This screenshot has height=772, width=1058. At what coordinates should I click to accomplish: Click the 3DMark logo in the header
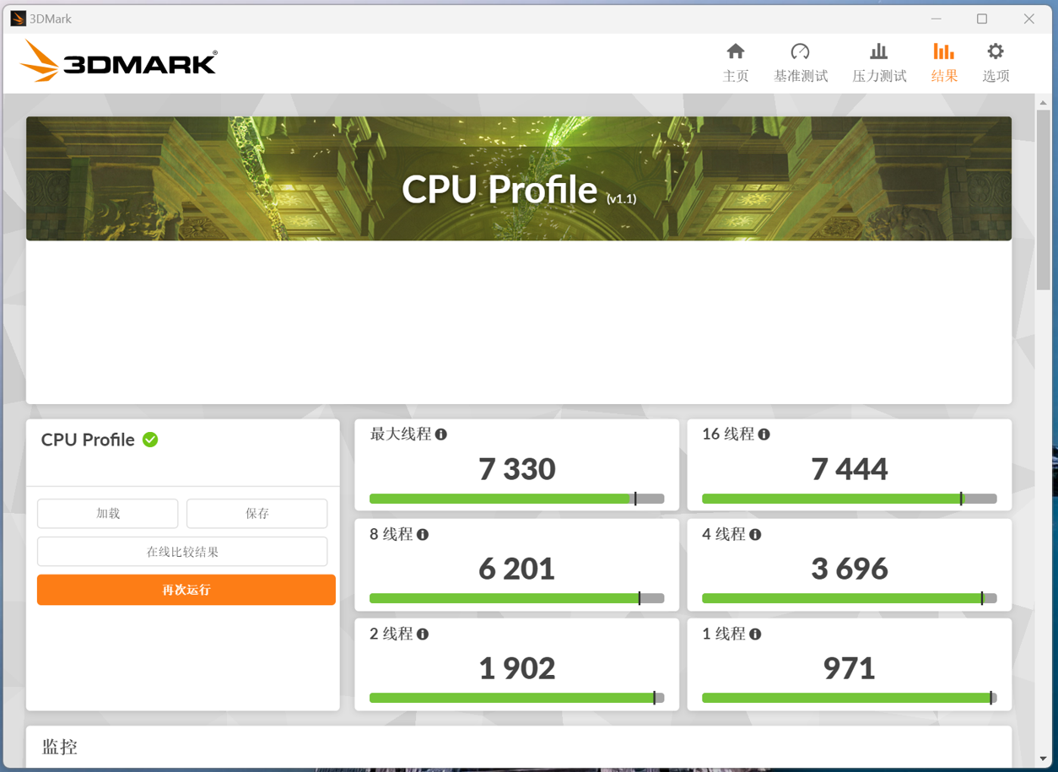click(x=119, y=62)
